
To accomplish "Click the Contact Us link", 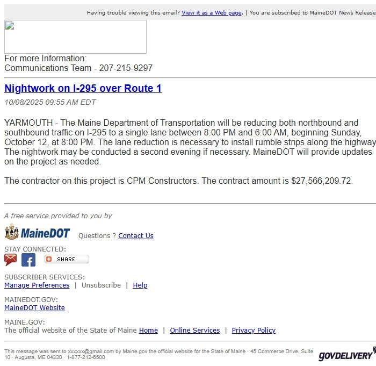I will (x=136, y=236).
